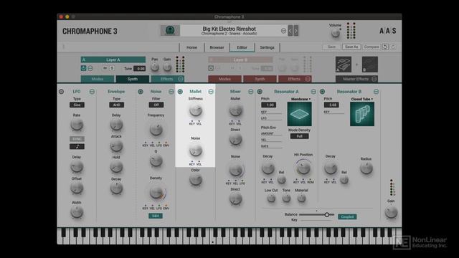This screenshot has height=258, width=459.
Task: Adjust Layer A Gain knob
Action: tap(167, 67)
